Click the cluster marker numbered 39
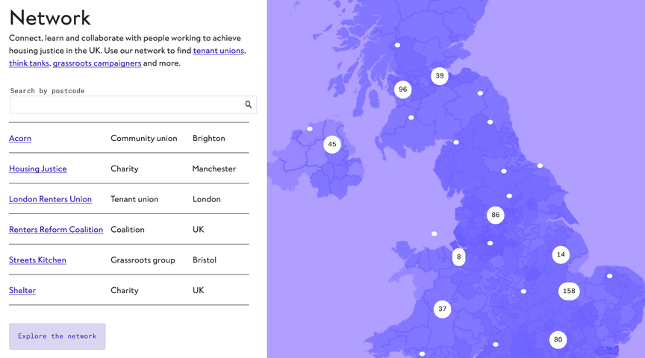The image size is (645, 358). 440,76
